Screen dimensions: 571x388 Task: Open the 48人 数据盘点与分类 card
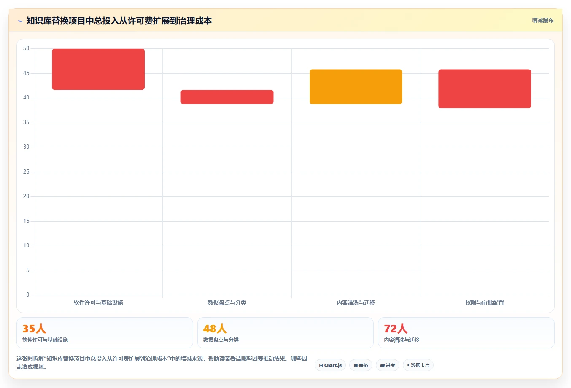tap(285, 333)
